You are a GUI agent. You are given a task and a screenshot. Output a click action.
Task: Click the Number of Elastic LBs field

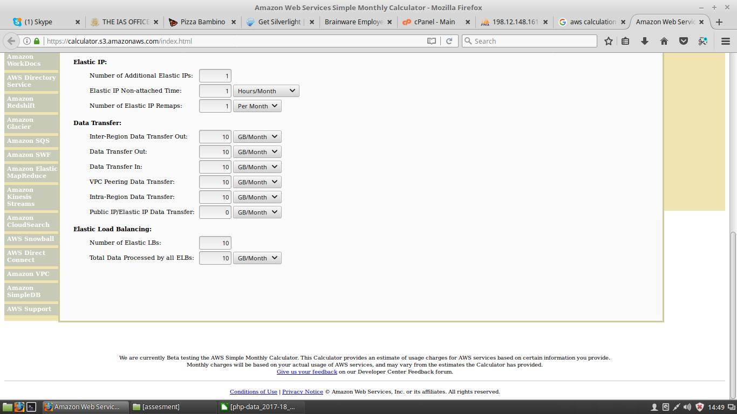[215, 243]
